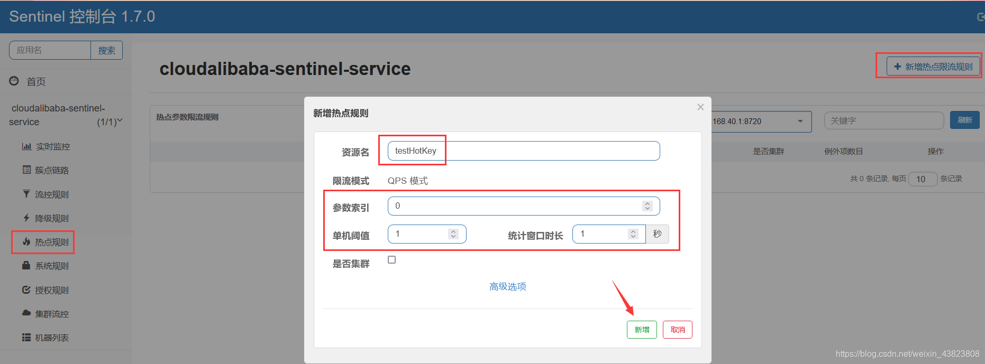Click the degrade rule lightning icon
The image size is (985, 364).
pyautogui.click(x=26, y=218)
